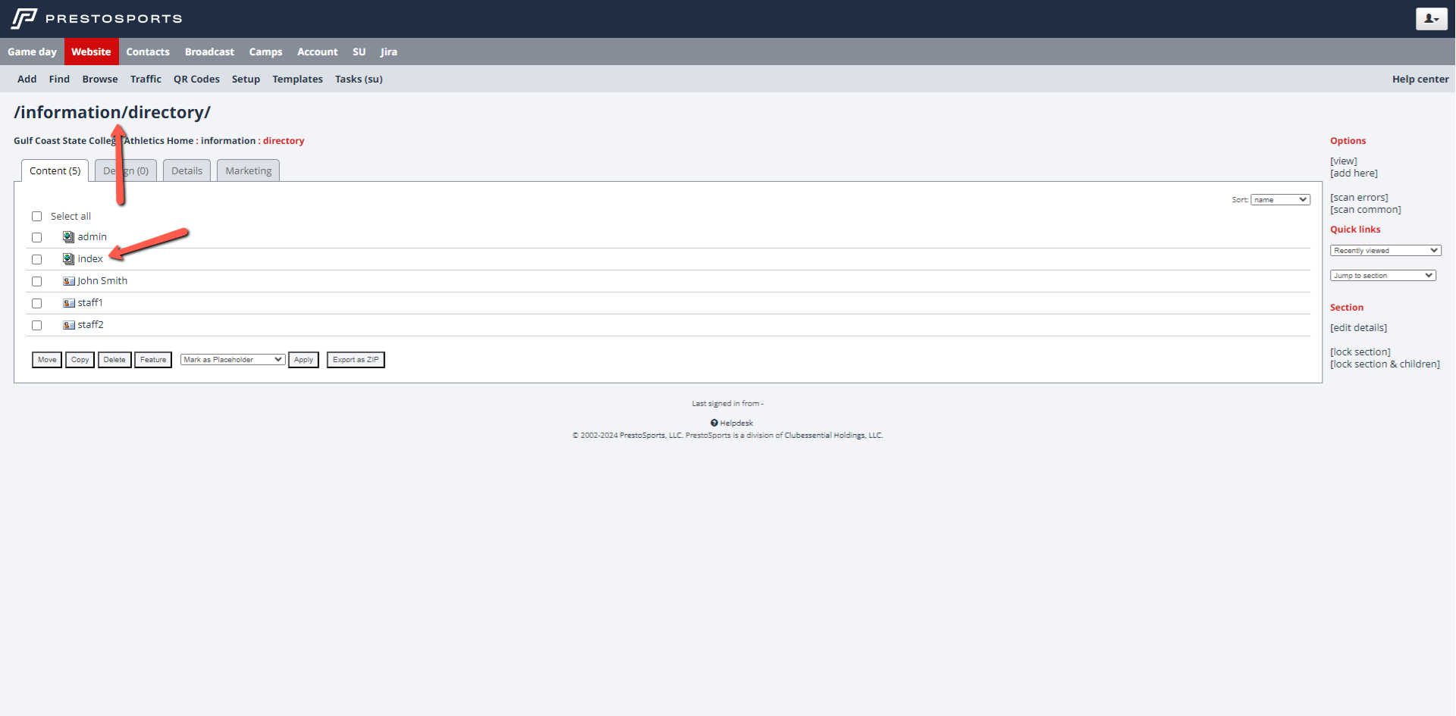Select the Website menu
Screen dimensions: 1456x716
(x=91, y=52)
